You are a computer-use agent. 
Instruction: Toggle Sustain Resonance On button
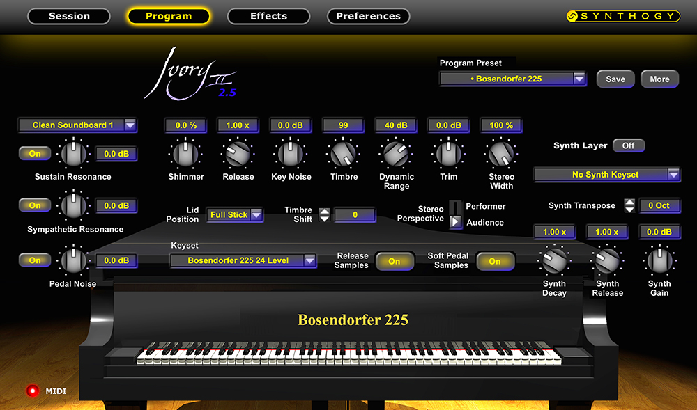35,153
